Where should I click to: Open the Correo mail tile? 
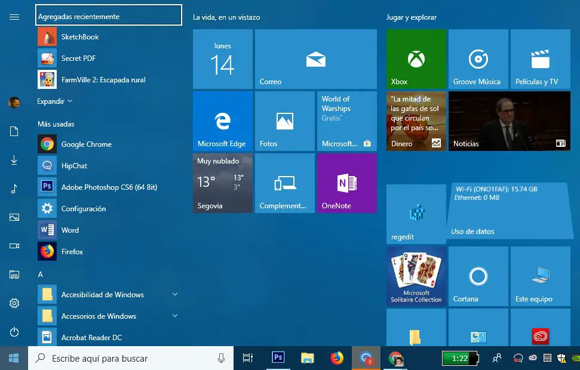click(315, 60)
